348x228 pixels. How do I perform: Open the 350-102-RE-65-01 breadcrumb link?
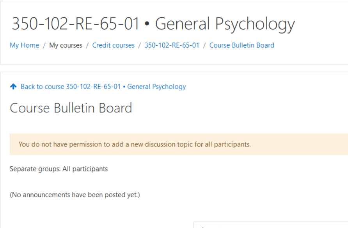[x=172, y=45]
